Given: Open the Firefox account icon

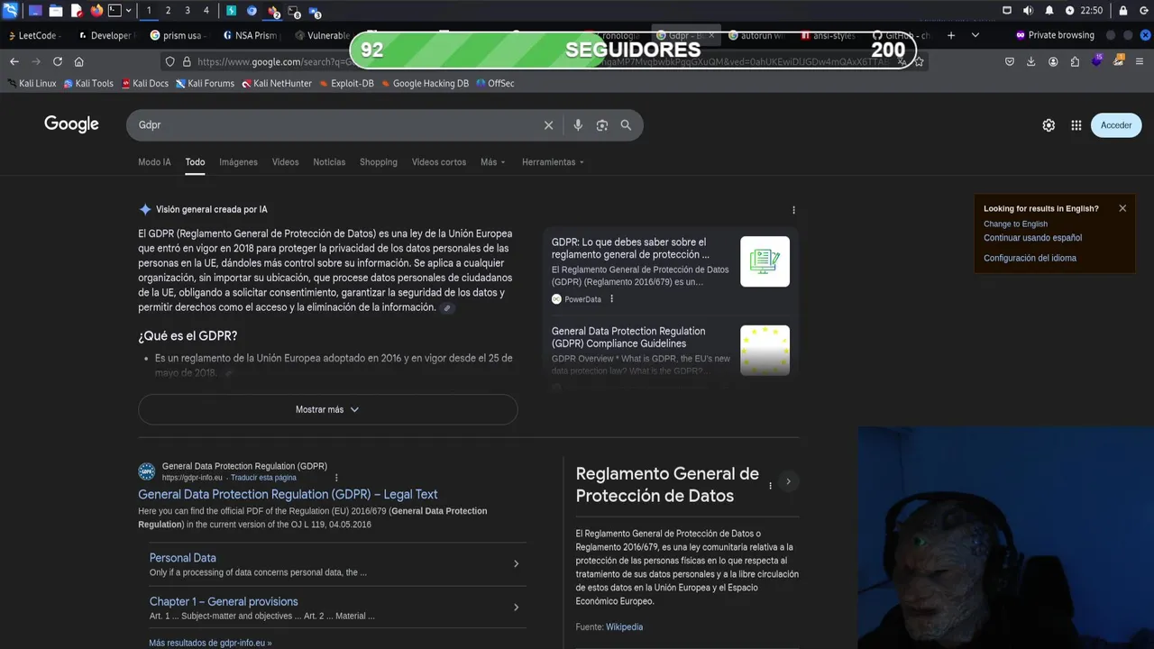Looking at the screenshot, I should [1053, 61].
